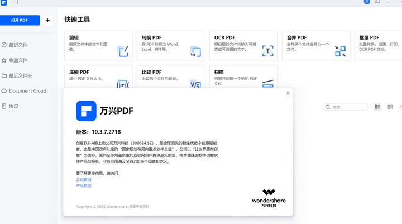Open the OCR PDF tool icon
This screenshot has height=224, width=402.
point(268,52)
